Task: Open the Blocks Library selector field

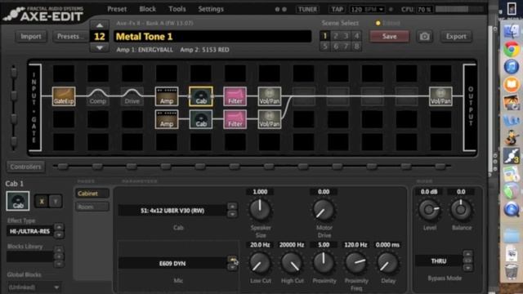Action: [x=29, y=256]
